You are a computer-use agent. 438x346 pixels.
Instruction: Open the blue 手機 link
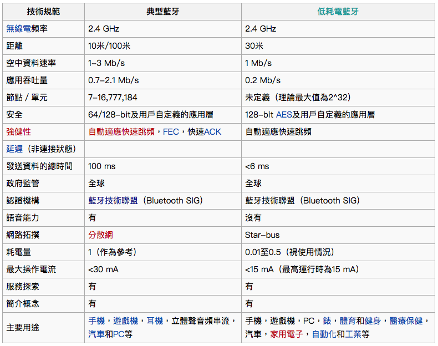point(96,321)
